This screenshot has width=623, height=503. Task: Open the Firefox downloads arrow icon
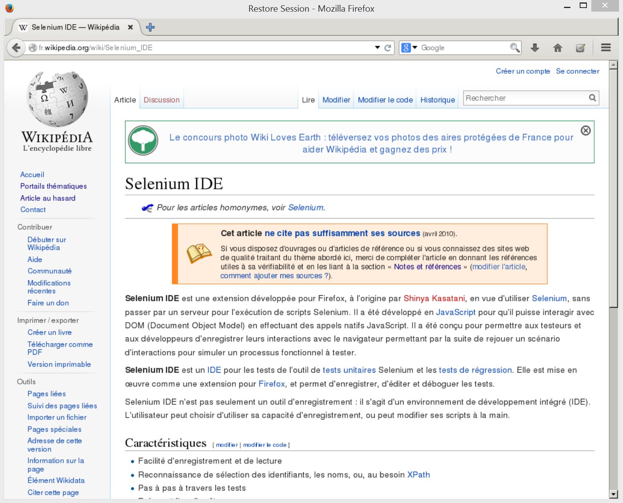click(x=535, y=48)
